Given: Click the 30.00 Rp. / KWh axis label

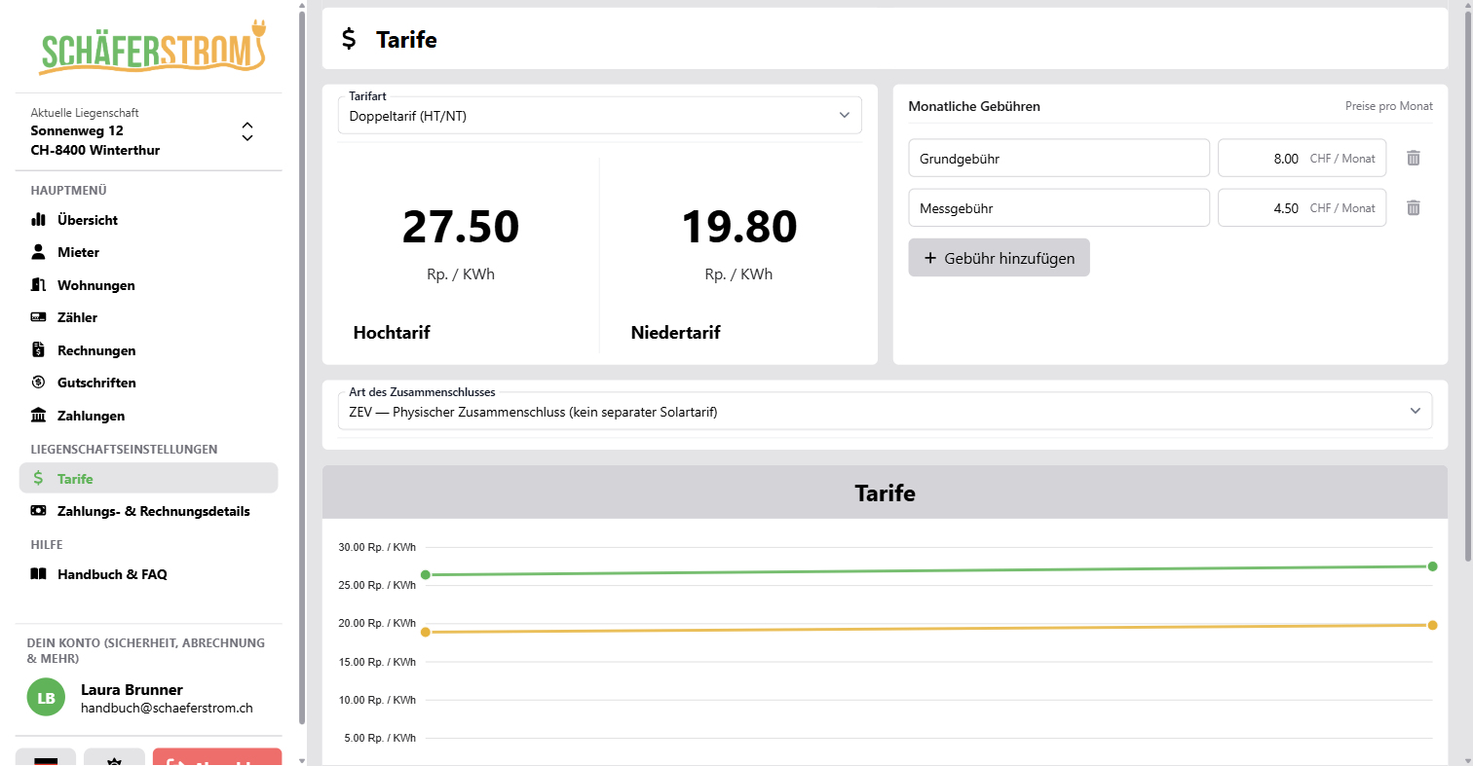Looking at the screenshot, I should (377, 547).
